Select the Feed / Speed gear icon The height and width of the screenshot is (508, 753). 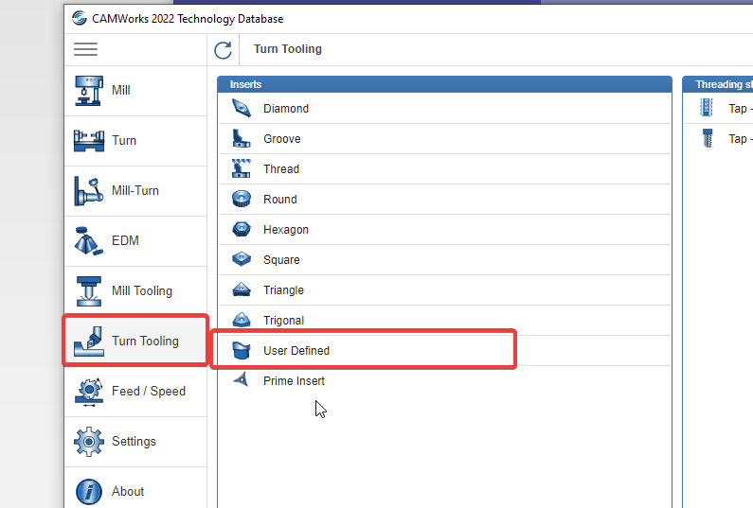[x=89, y=392]
